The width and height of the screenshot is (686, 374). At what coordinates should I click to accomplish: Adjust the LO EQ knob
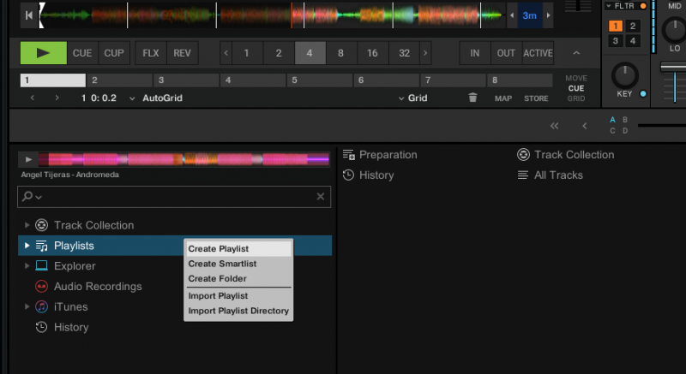point(675,30)
